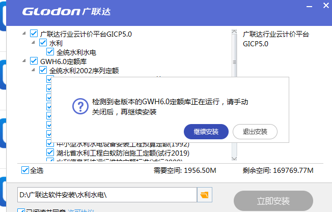Viewport: 332px width, 212px height.
Task: Select the 全统水利2002序列定额 tree item
Action: point(84,70)
